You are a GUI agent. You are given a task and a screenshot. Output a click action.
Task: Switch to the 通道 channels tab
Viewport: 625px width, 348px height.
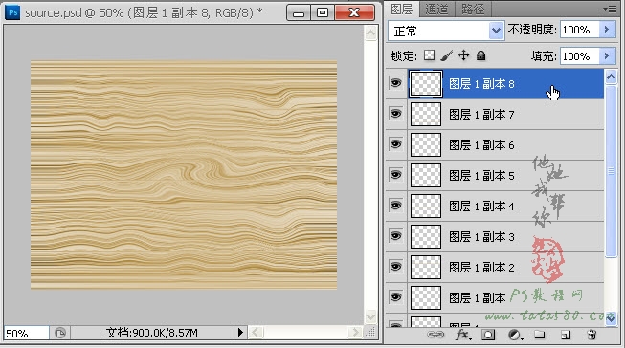pyautogui.click(x=436, y=9)
